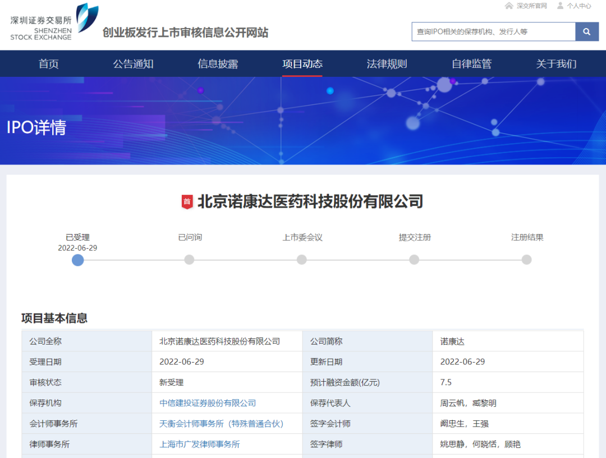Image resolution: width=606 pixels, height=458 pixels.
Task: Click the site title 创业板发行上市审核信息公开网站
Action: tap(185, 33)
